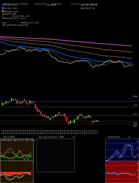Click the blue 20 Day EMA legend swatch
Screen dimensions: 139x183
coord(3,4)
